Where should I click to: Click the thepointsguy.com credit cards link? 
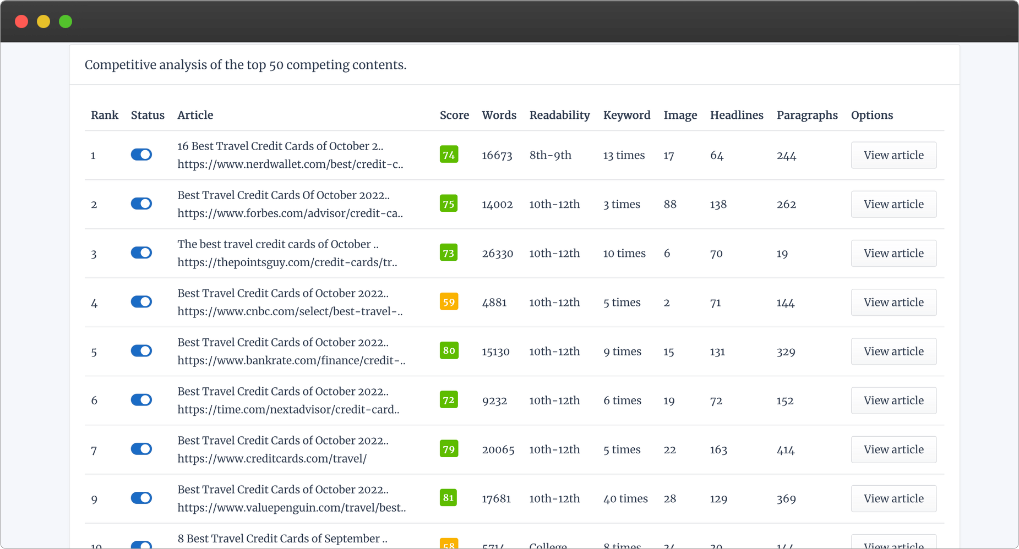[287, 262]
